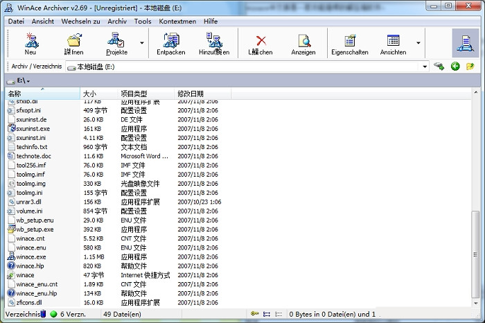Click the scrollbar up arrow
Image resolution: width=485 pixels, height=323 pixels.
tap(475, 92)
